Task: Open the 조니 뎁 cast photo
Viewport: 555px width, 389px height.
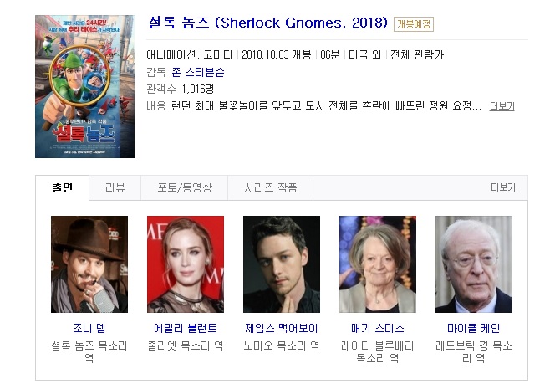Action: tap(89, 264)
